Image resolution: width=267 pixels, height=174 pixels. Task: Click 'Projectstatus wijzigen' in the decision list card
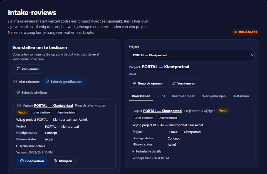click(x=91, y=105)
